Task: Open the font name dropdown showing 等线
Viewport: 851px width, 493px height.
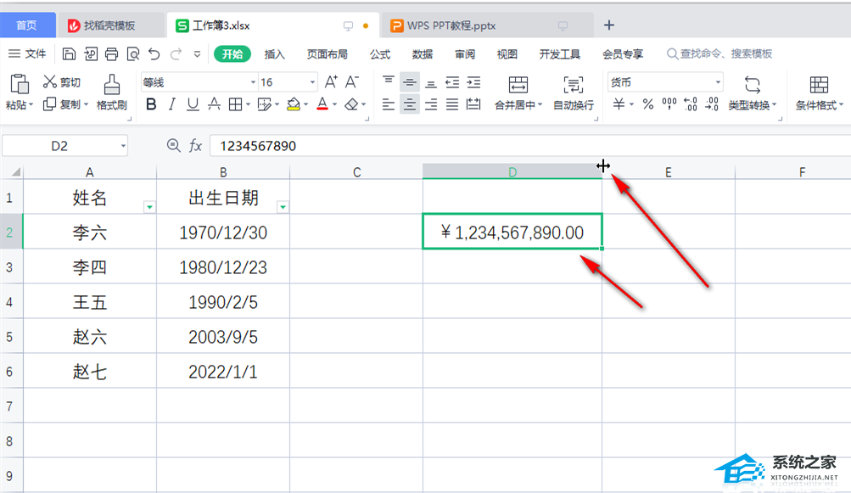Action: (253, 83)
